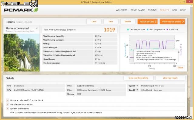Expand Home accelerated 3.0 score section
This screenshot has width=194, height=120.
[7, 100]
